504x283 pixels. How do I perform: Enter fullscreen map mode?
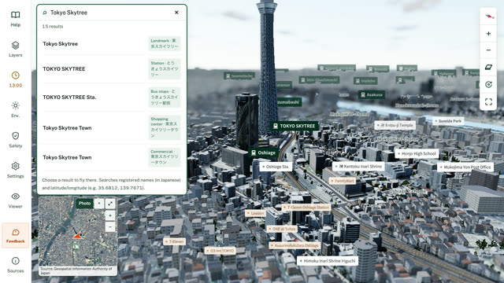point(488,101)
